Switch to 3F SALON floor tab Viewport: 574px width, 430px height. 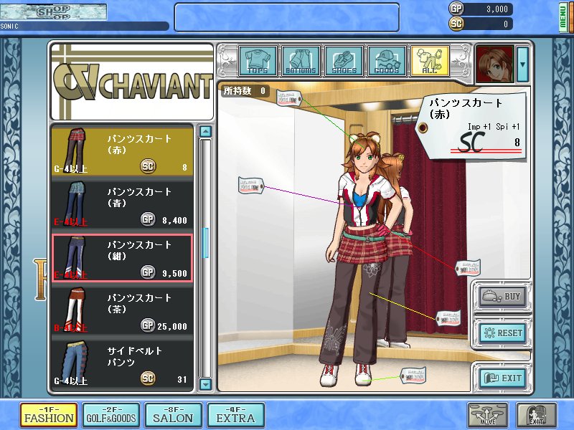point(174,416)
